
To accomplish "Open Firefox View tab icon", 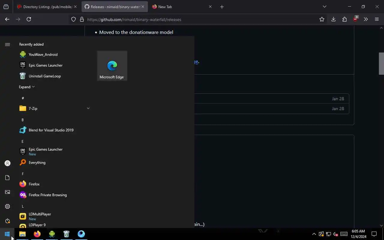I will point(6,7).
